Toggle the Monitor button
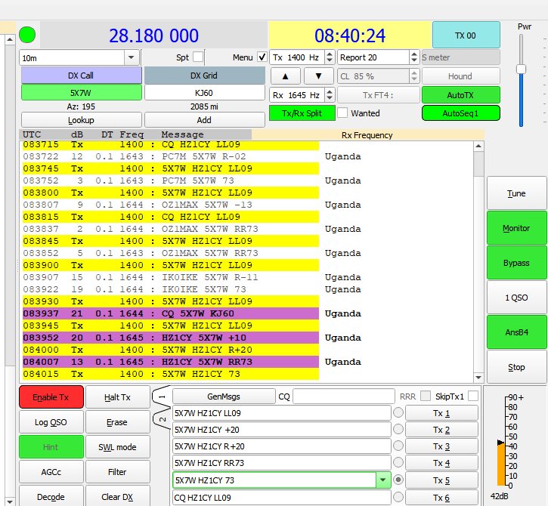 [x=516, y=228]
